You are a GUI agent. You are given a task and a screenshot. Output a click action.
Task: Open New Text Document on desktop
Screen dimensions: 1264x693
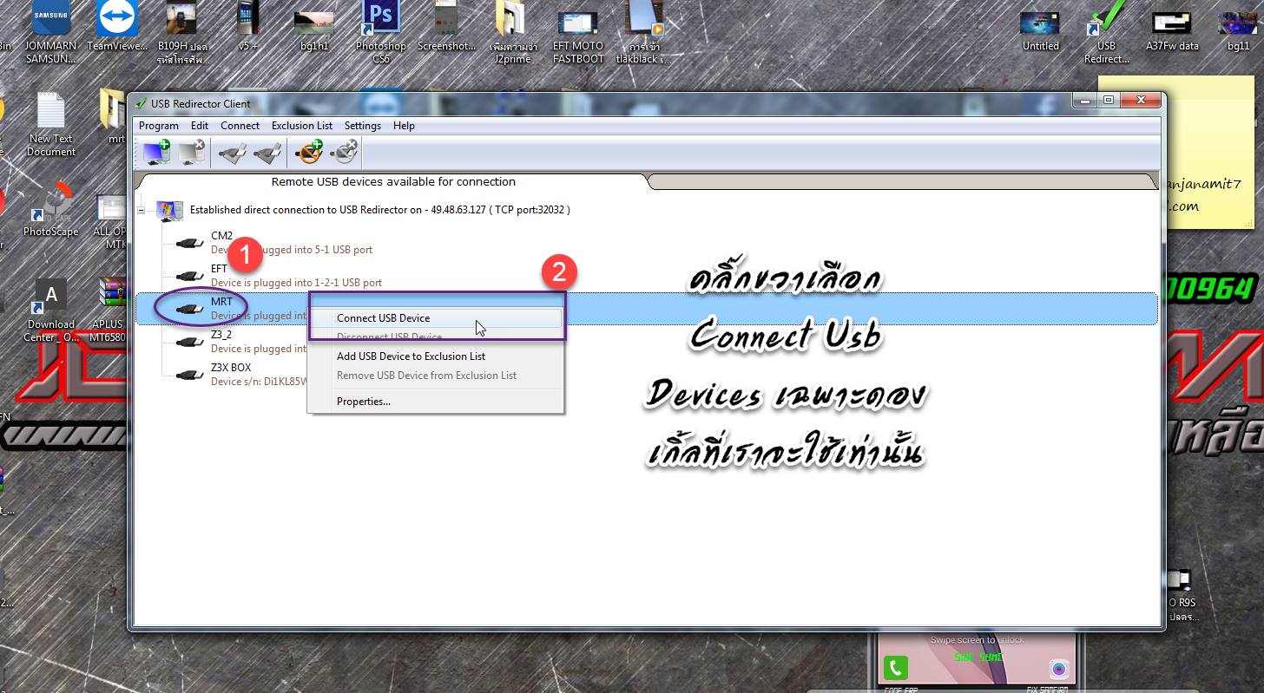50,125
